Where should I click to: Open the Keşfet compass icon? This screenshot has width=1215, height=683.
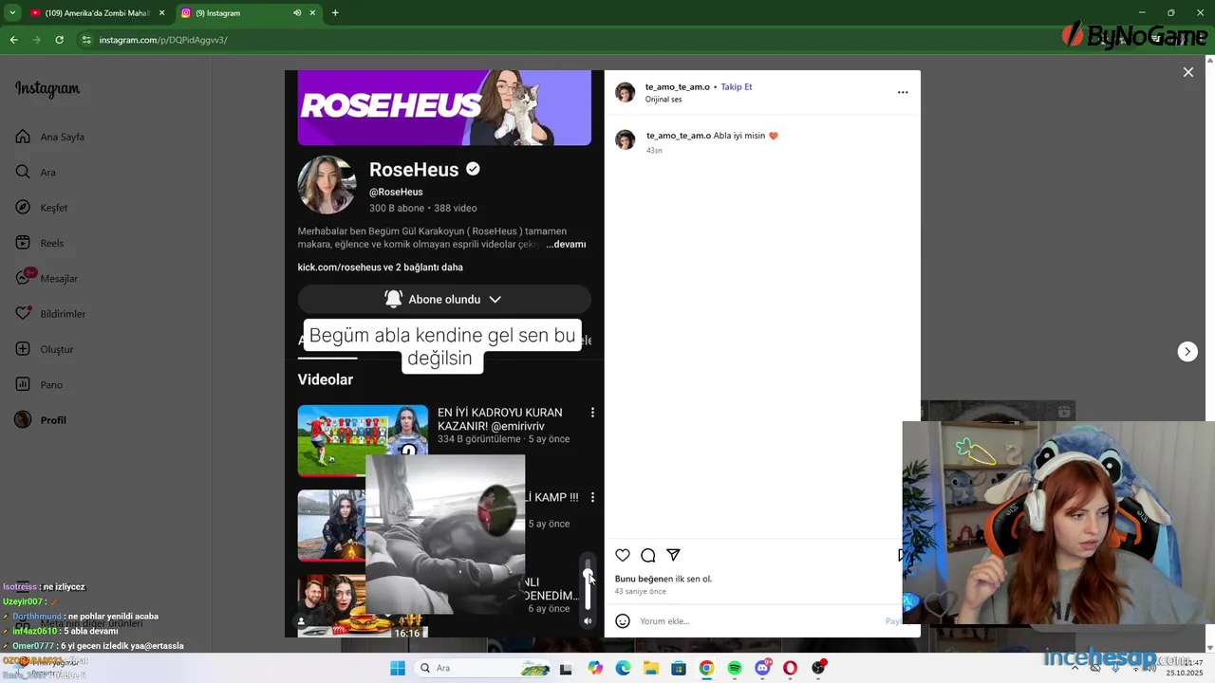pos(23,207)
